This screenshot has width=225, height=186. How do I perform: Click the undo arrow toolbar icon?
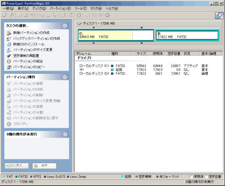pos(94,15)
